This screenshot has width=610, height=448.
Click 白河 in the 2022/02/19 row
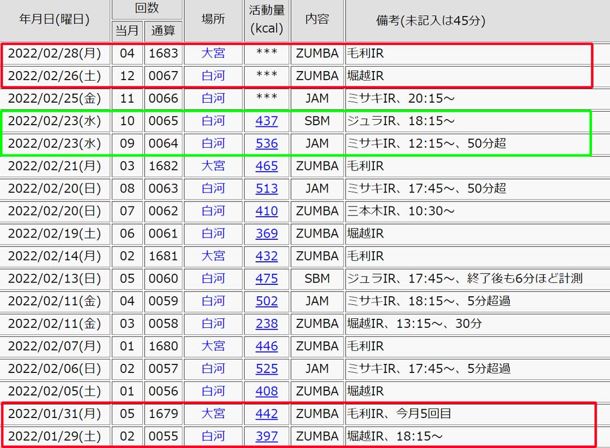click(213, 234)
